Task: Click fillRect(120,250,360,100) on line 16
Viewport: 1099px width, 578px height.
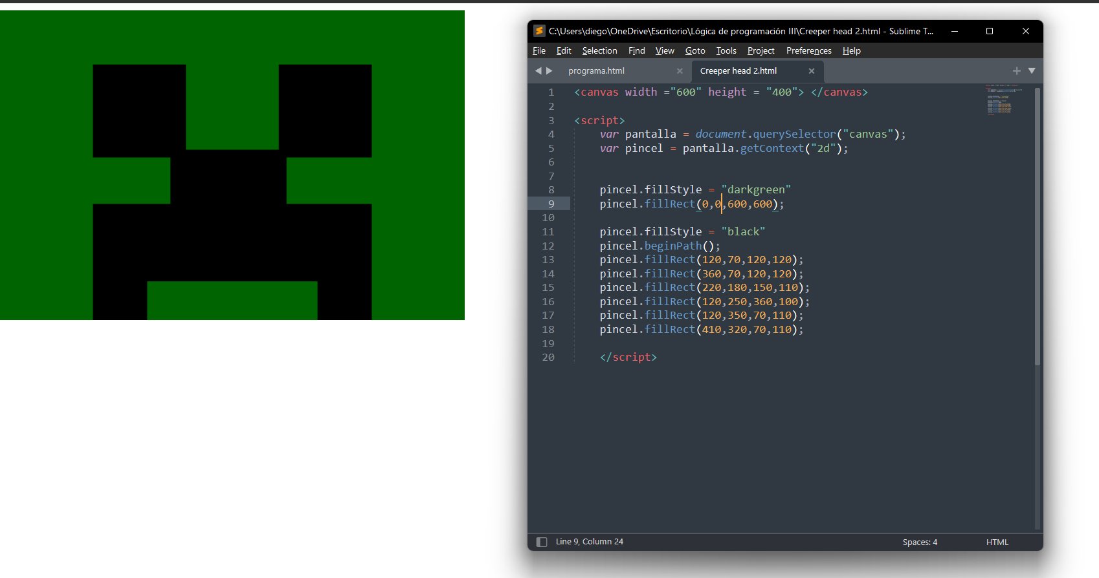Action: click(x=724, y=302)
